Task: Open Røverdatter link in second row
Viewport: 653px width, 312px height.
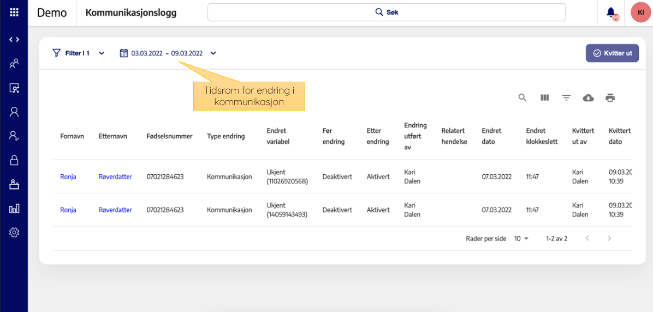Action: click(115, 210)
